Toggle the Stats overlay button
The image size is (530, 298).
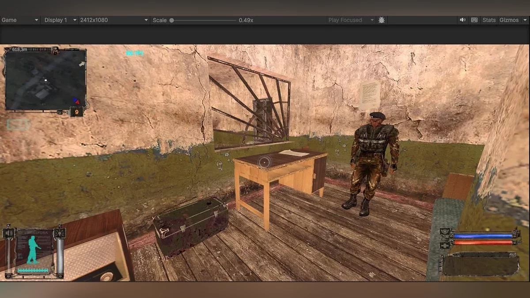pyautogui.click(x=489, y=20)
